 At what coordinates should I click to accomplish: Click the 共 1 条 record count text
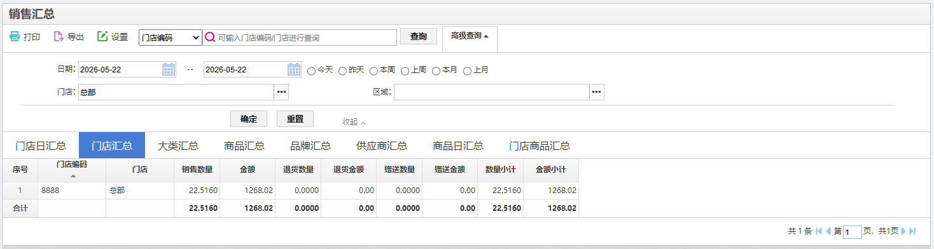tap(800, 231)
